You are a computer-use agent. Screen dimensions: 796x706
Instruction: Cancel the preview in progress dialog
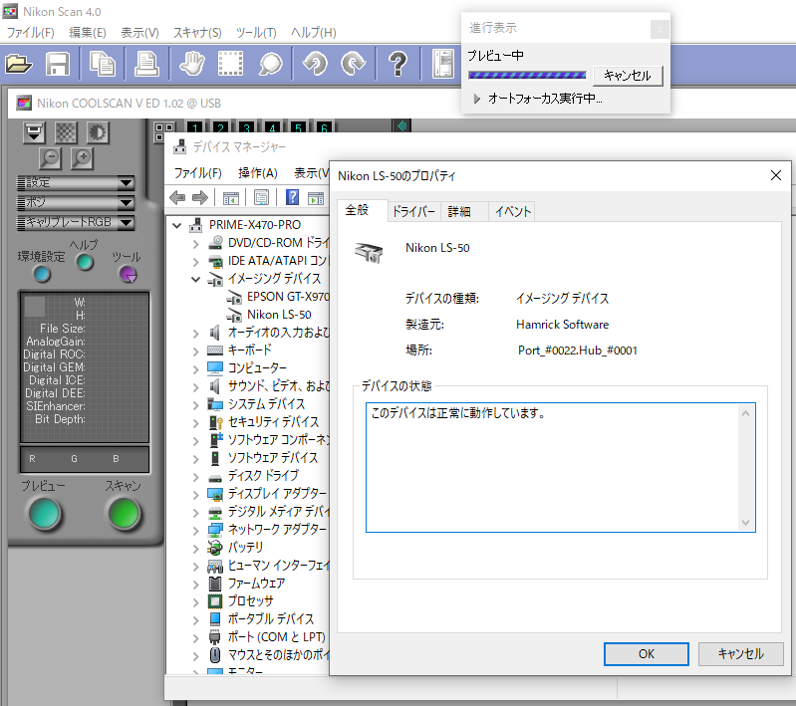(x=628, y=76)
